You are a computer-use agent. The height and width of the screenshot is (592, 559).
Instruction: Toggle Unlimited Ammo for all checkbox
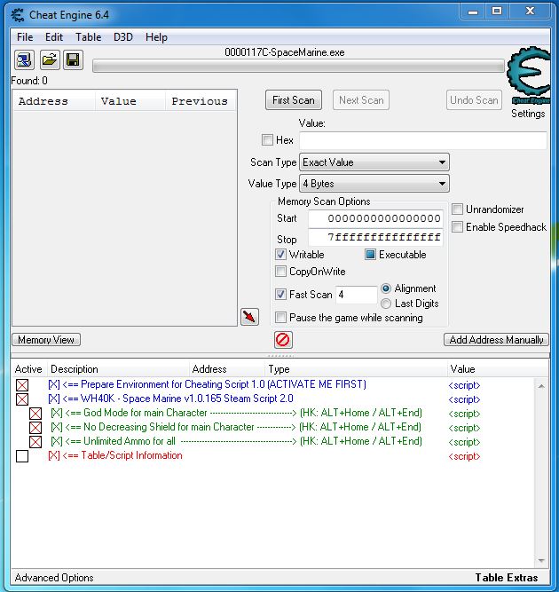35,442
